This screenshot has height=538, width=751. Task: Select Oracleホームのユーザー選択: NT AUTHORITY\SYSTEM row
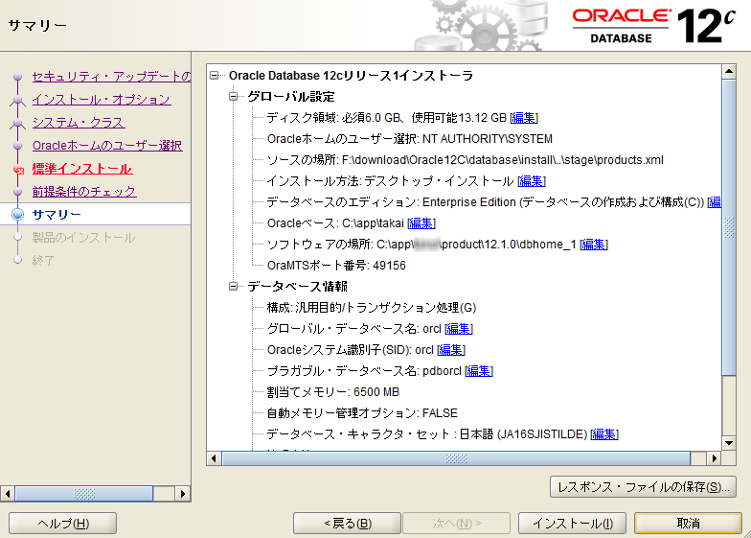pos(410,139)
